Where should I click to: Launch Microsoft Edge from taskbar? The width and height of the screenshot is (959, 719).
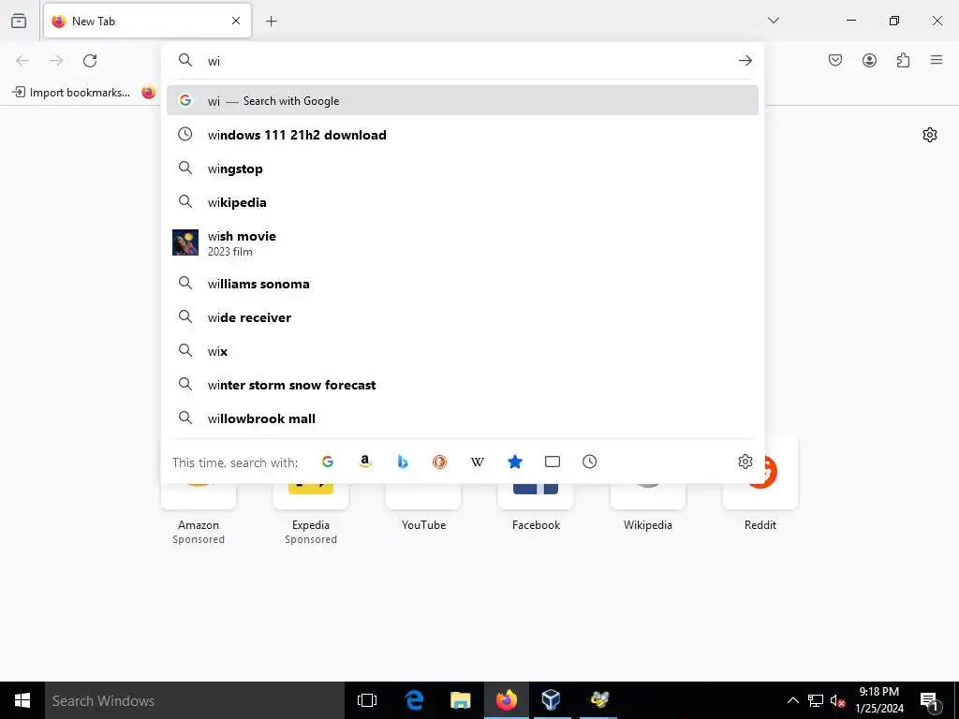click(x=414, y=700)
